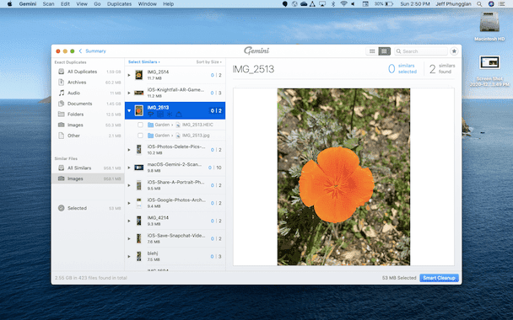
Task: Click the volume icon in menu bar
Action: [353, 4]
